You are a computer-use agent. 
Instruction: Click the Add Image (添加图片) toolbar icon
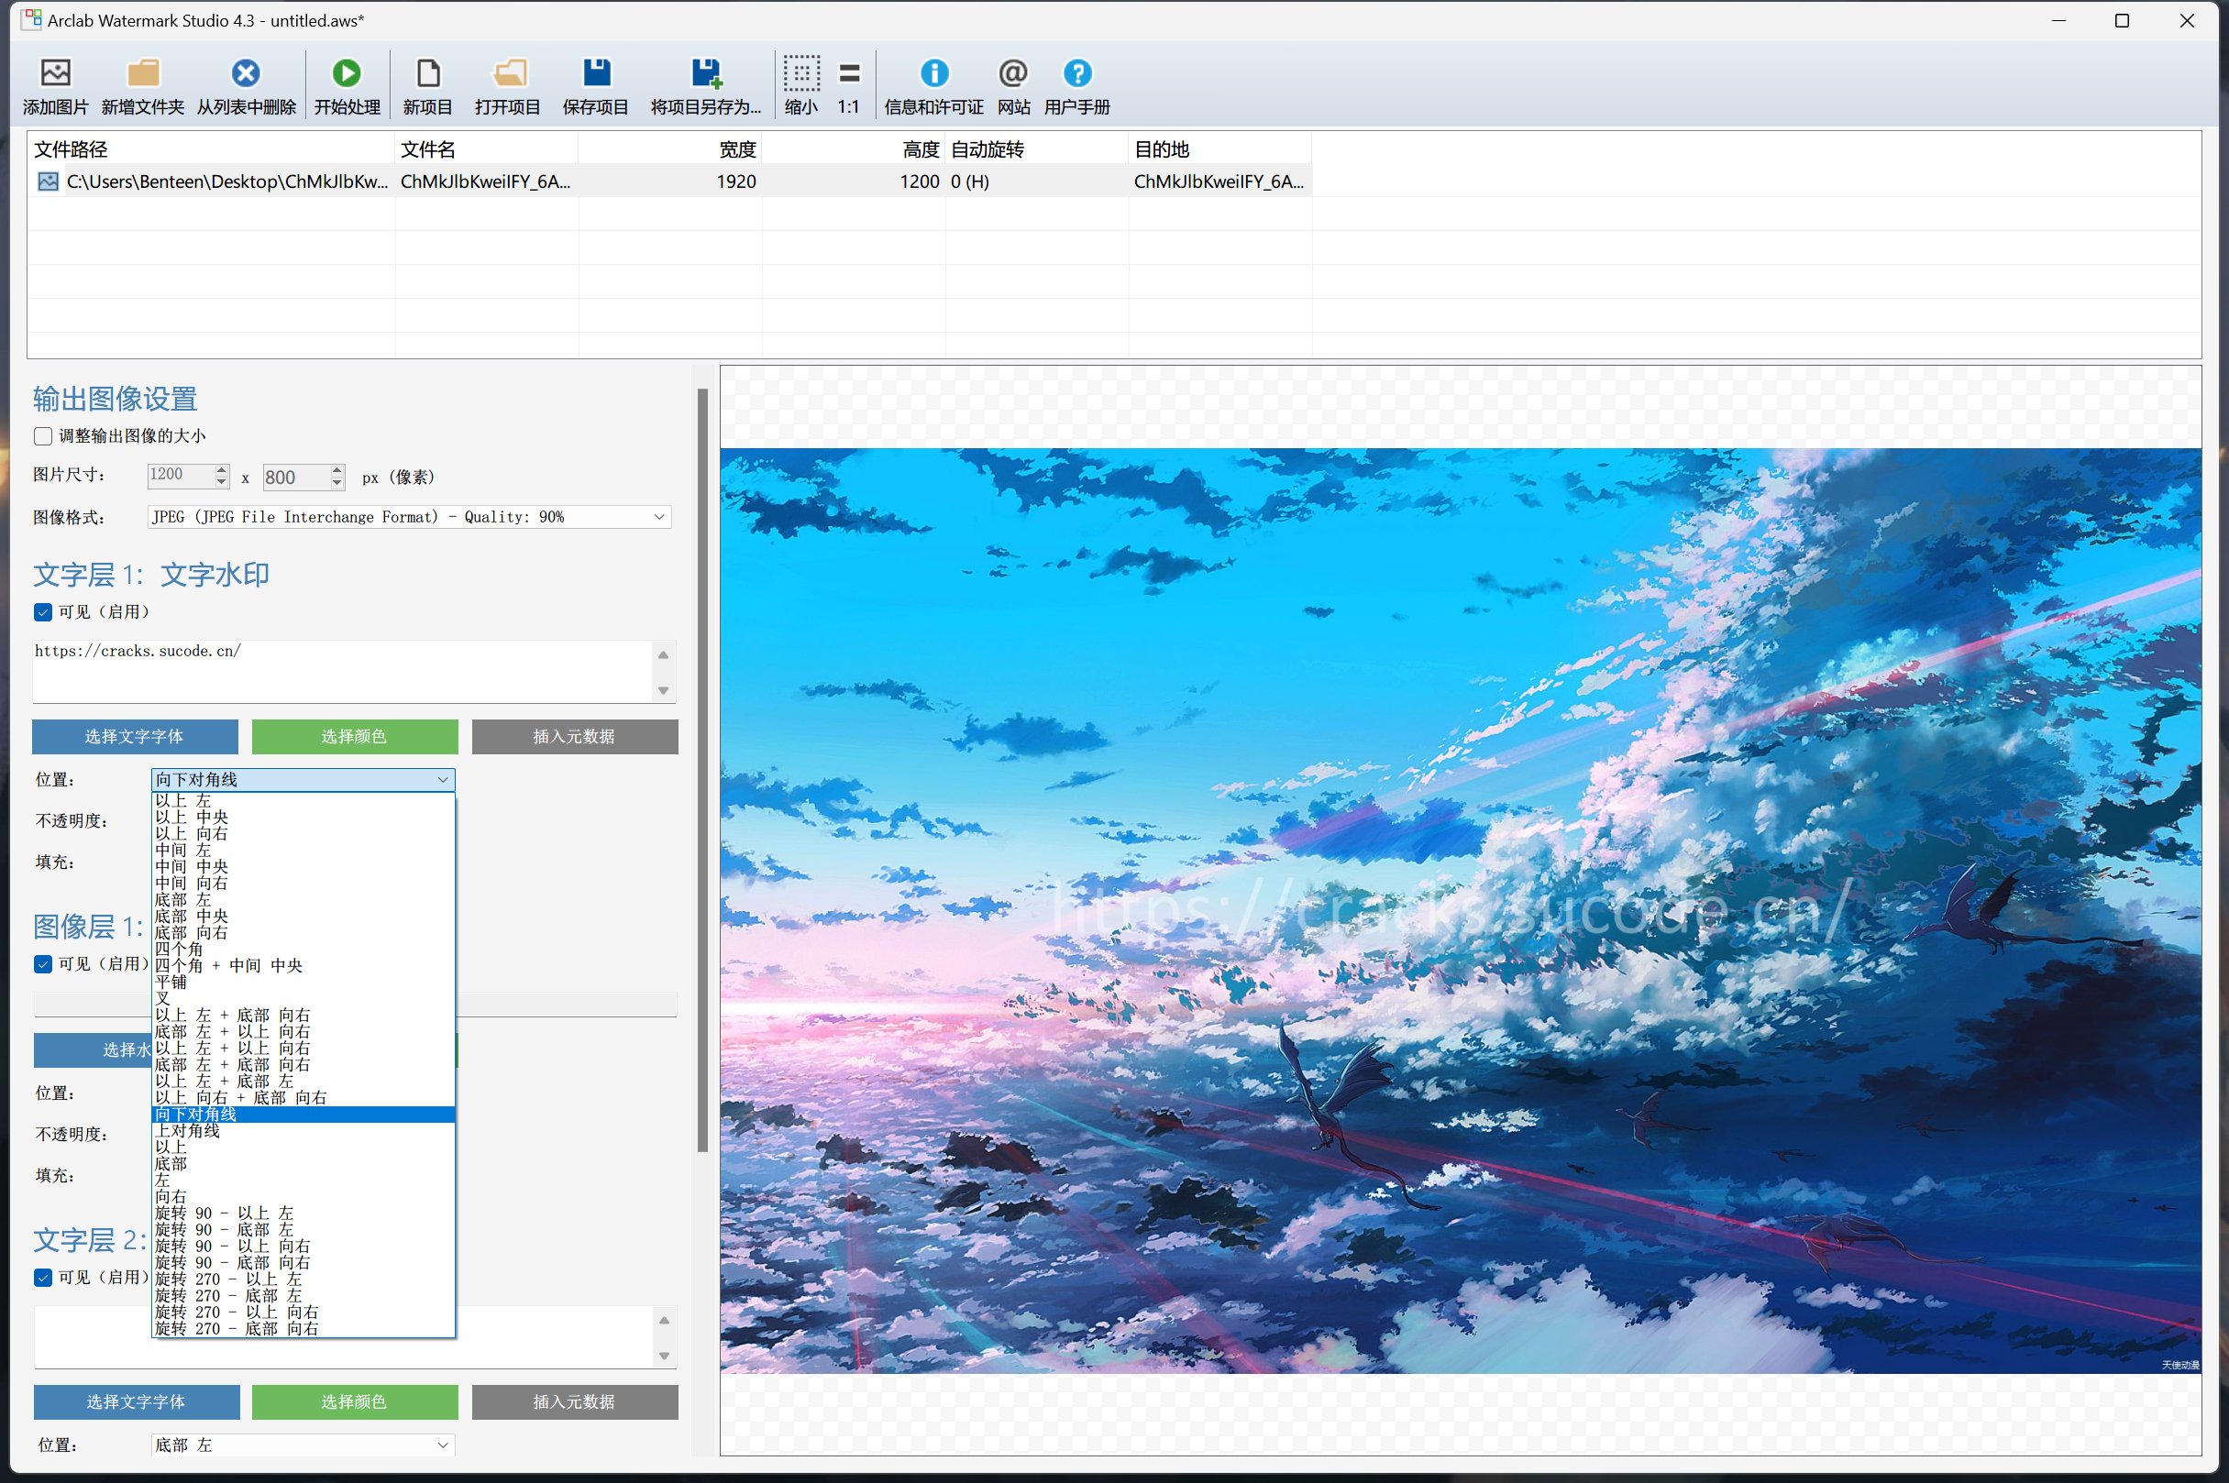tap(55, 73)
